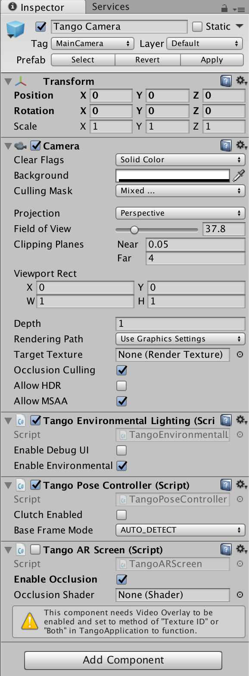Collapse the Transform component
249x676 pixels.
[x=8, y=81]
